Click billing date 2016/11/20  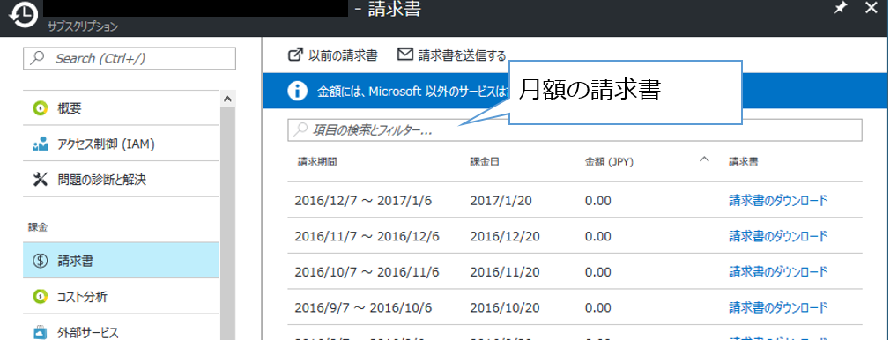[x=505, y=272]
